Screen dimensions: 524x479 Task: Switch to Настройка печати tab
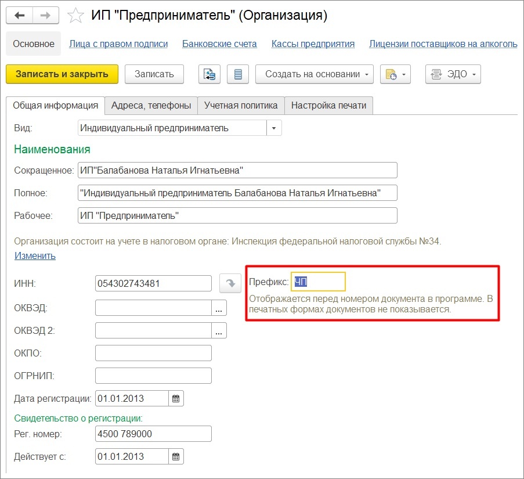pyautogui.click(x=328, y=106)
